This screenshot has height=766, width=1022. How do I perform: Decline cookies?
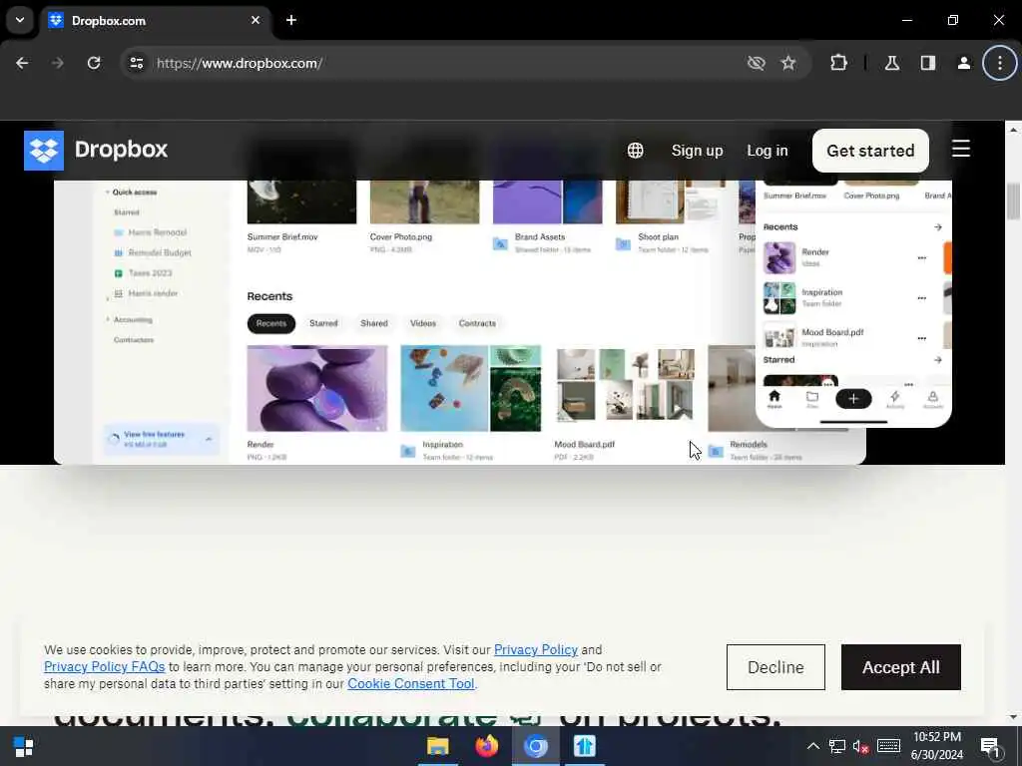coord(775,667)
